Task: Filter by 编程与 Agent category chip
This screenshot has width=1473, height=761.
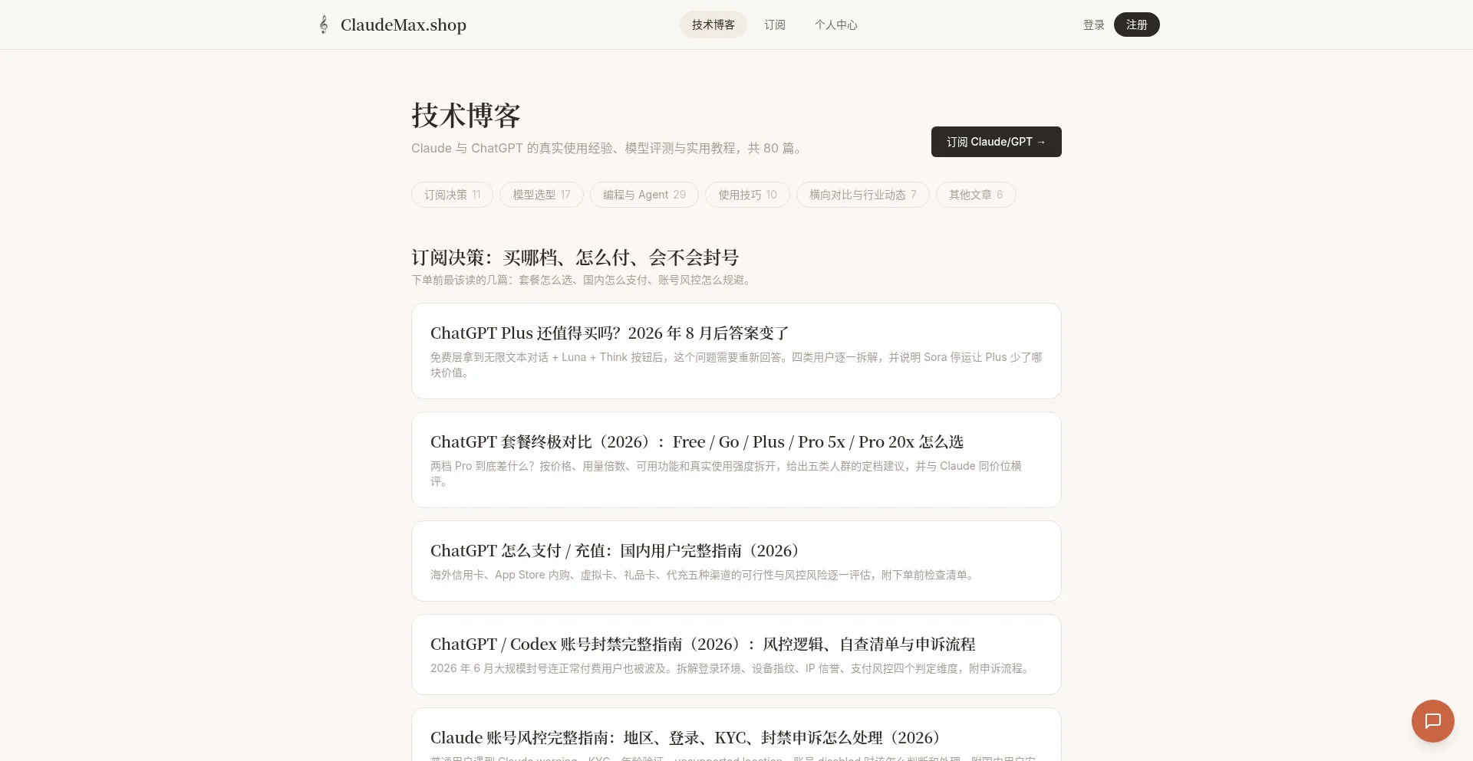Action: point(644,195)
